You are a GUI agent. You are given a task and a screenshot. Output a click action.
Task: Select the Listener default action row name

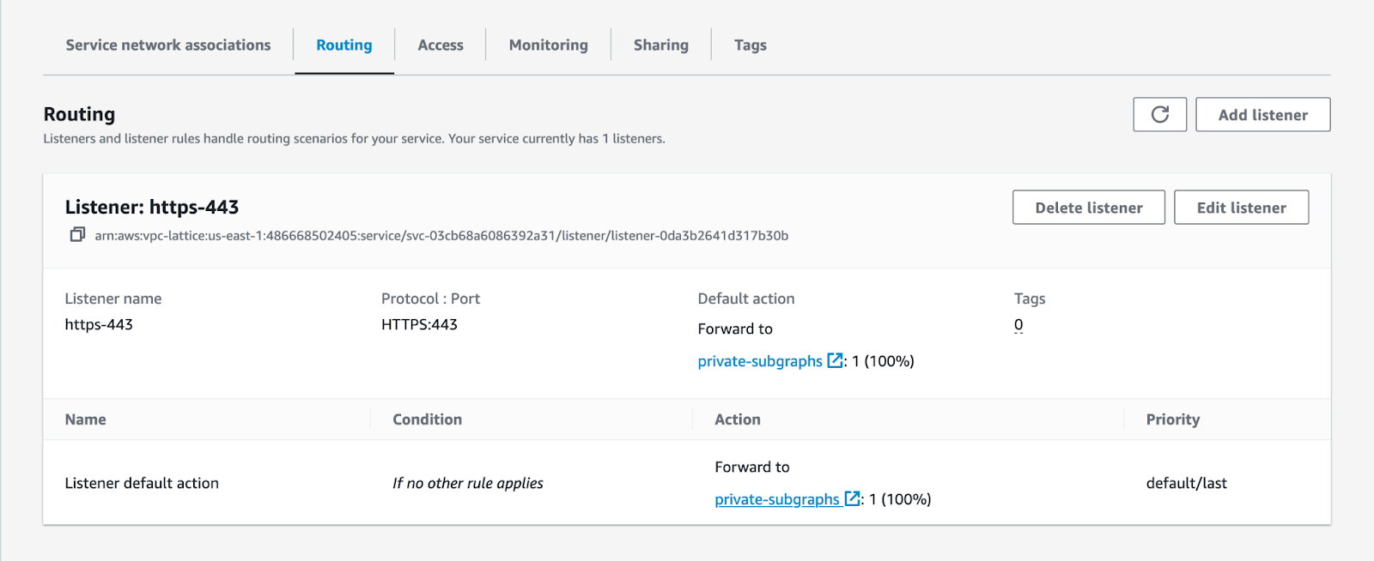coord(142,483)
